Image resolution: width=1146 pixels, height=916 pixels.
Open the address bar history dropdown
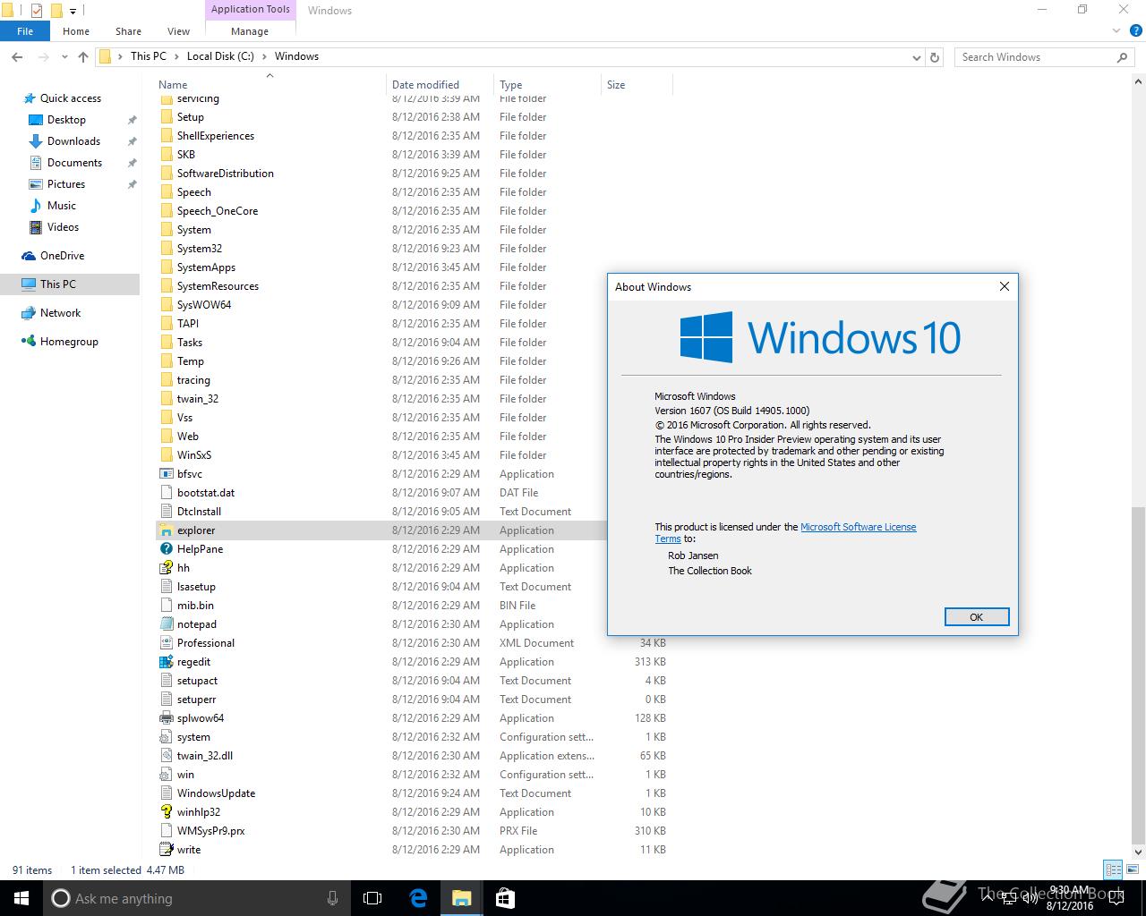click(916, 57)
